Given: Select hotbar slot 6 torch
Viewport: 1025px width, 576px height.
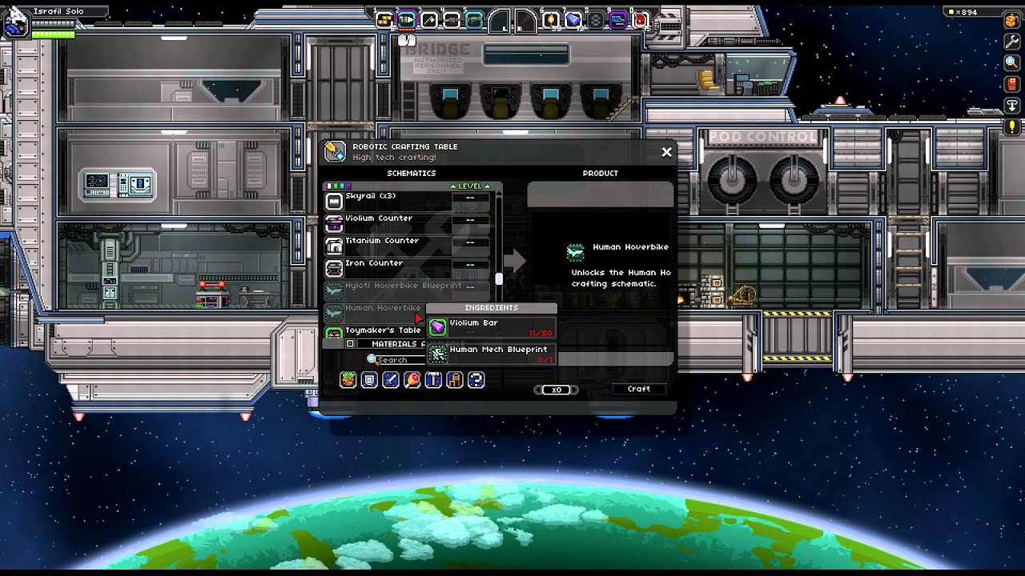Looking at the screenshot, I should pos(551,20).
